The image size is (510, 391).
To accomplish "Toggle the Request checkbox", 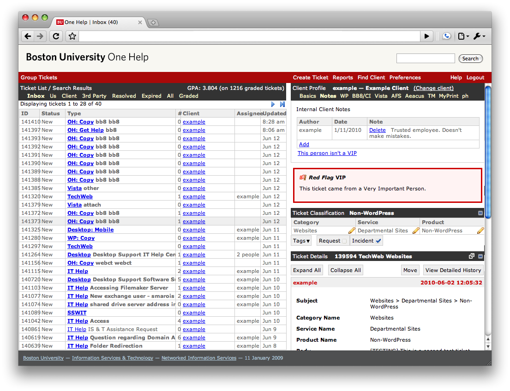I will (x=344, y=241).
